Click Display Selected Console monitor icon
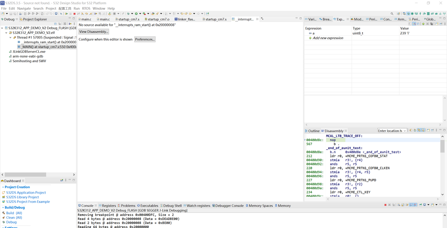Image resolution: width=447 pixels, height=228 pixels. click(x=425, y=205)
